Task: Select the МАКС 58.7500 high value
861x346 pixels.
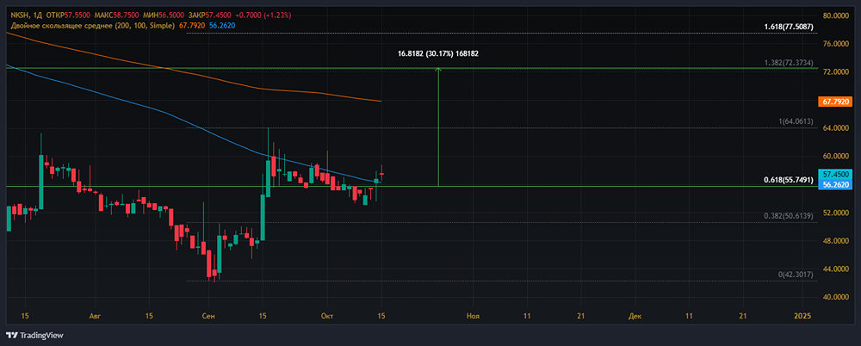Action: click(x=116, y=16)
